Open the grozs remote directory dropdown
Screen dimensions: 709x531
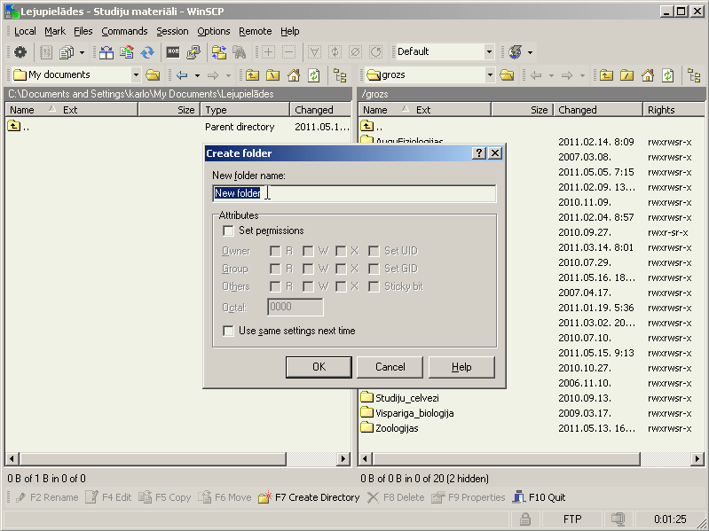490,75
